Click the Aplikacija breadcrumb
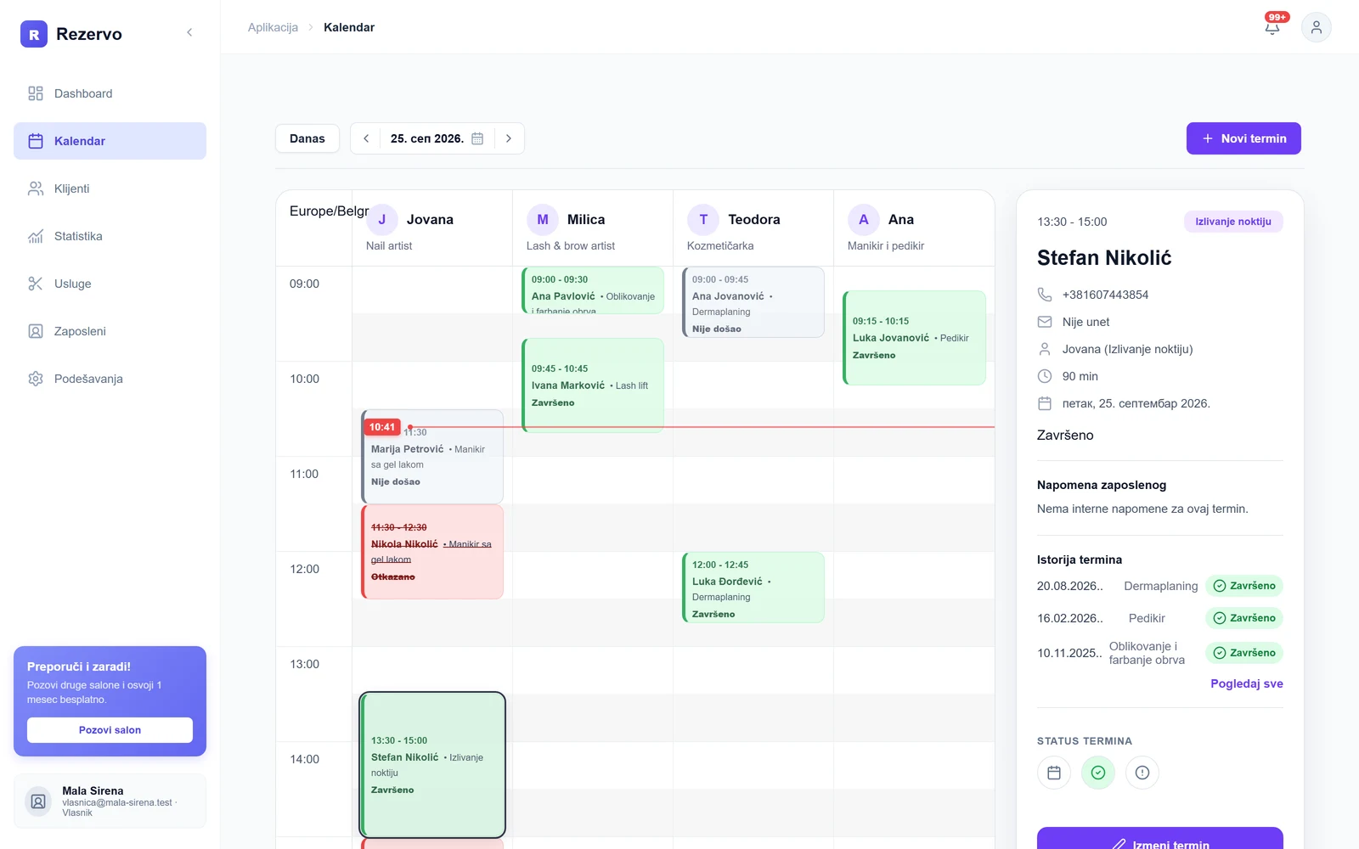 point(273,27)
